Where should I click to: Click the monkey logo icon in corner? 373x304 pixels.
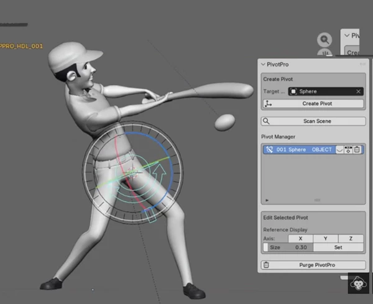pyautogui.click(x=359, y=283)
